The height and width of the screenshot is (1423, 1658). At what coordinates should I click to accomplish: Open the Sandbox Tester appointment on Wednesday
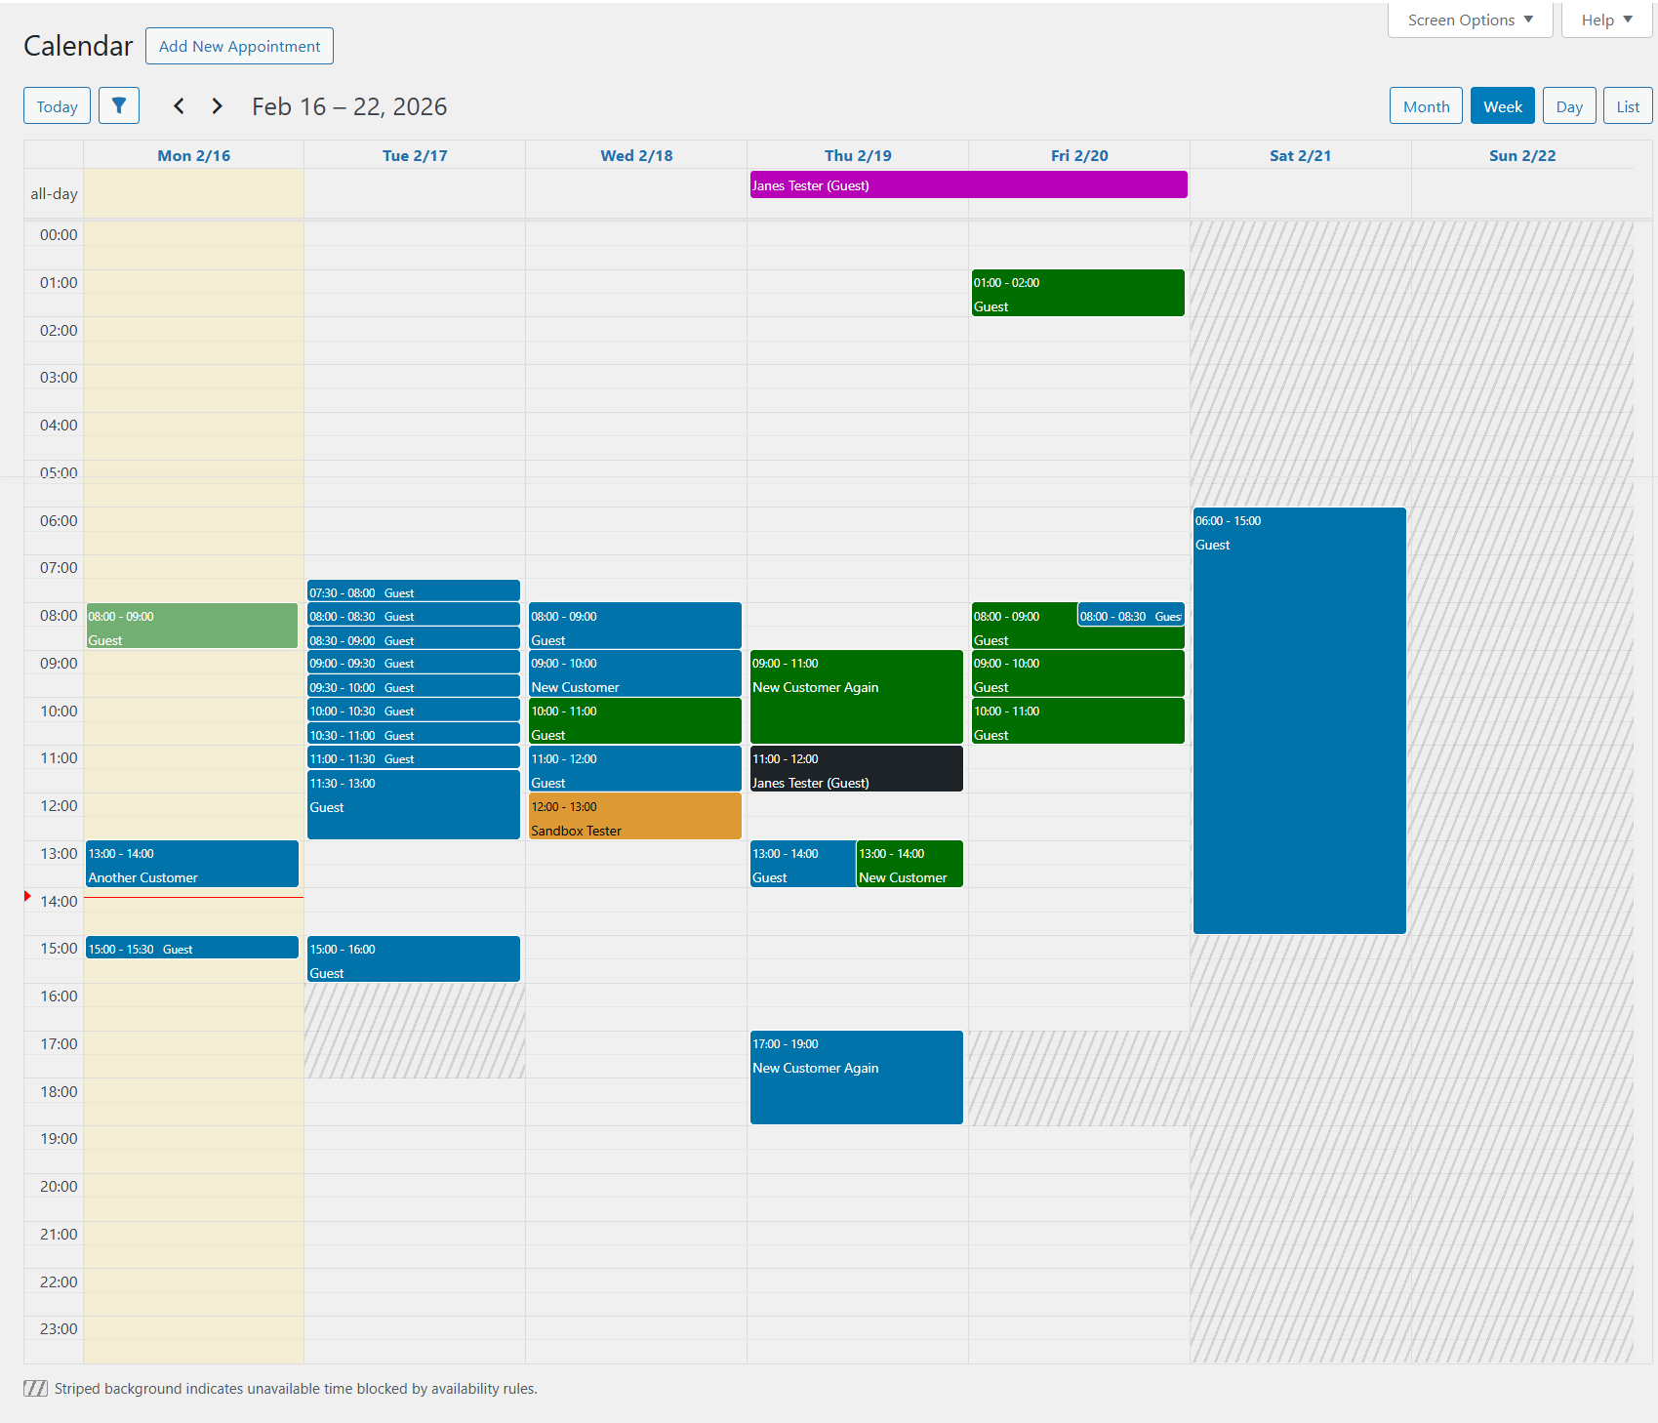coord(634,816)
